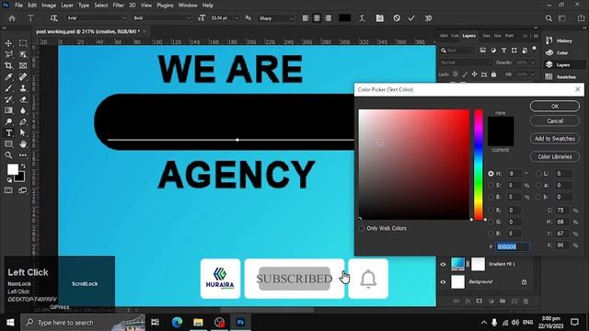The width and height of the screenshot is (589, 331).
Task: Open the font style Bold dropdown
Action: pyautogui.click(x=189, y=18)
